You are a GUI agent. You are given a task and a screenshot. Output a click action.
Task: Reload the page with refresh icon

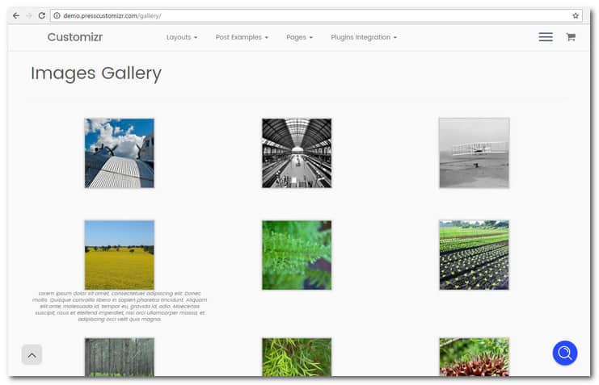point(42,15)
